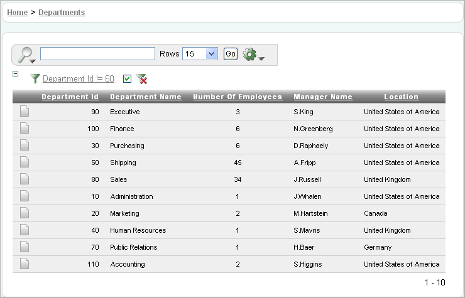Screen dimensions: 465x298
Task: Go to Home breadcrumb link
Action: coord(17,13)
